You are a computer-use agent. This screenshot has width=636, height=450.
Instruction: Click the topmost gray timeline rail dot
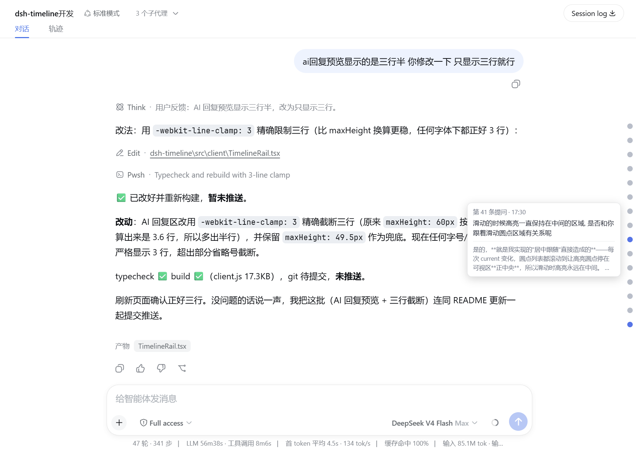(x=630, y=126)
